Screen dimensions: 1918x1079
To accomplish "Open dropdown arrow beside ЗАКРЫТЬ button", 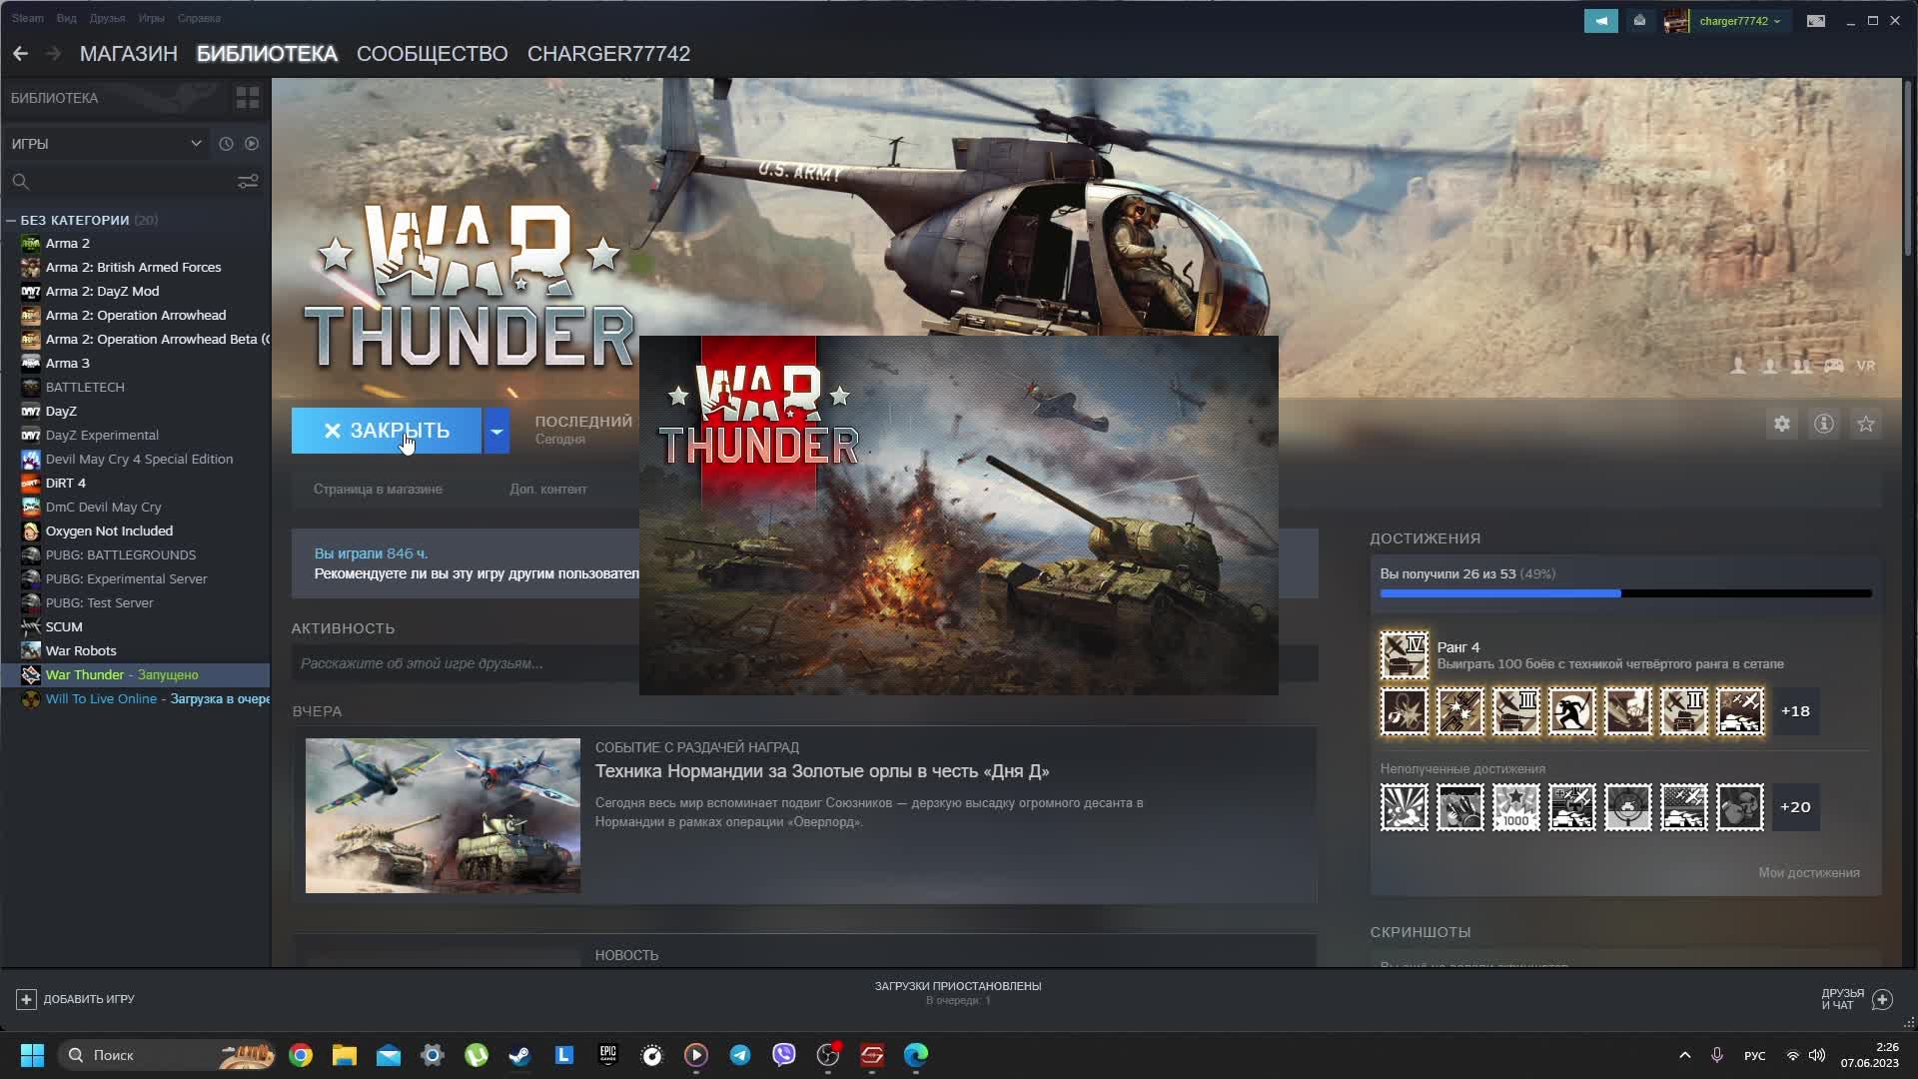I will [496, 431].
